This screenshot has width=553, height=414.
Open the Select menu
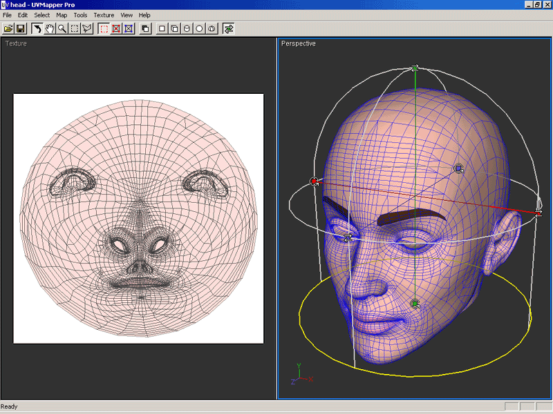coord(42,15)
